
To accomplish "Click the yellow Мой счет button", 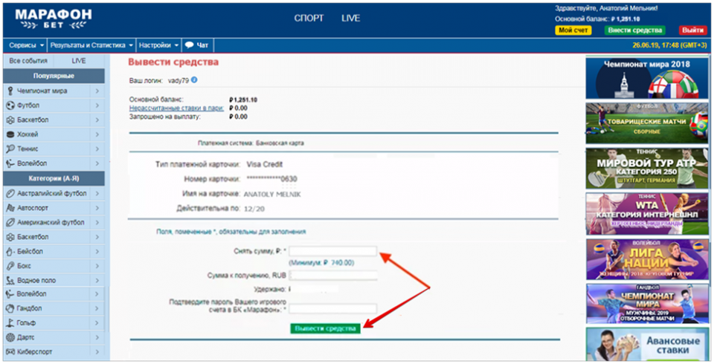I will 573,30.
